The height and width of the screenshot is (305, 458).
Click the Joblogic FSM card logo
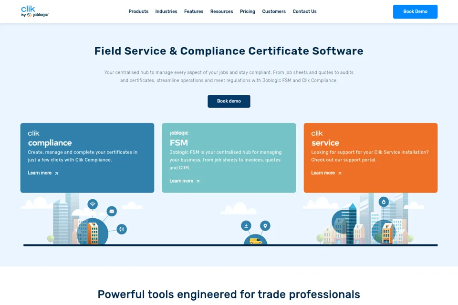179,138
